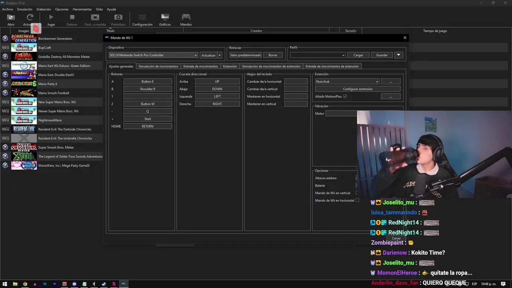Open File Explorer from the taskbar
512x288 pixels.
click(x=15, y=284)
